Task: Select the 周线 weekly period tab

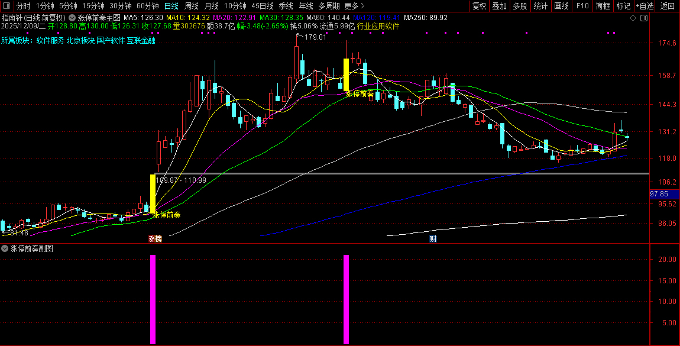Action: (x=192, y=6)
